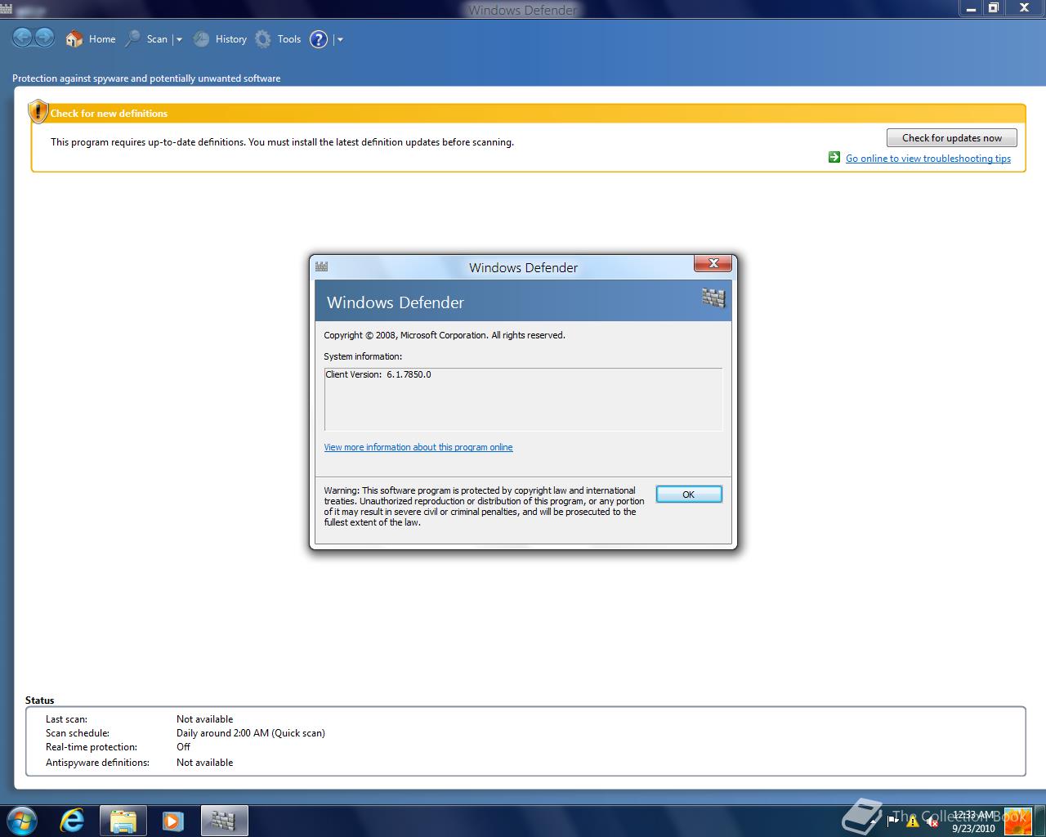The image size is (1046, 837).
Task: Open the Windows Start orb
Action: [x=21, y=821]
